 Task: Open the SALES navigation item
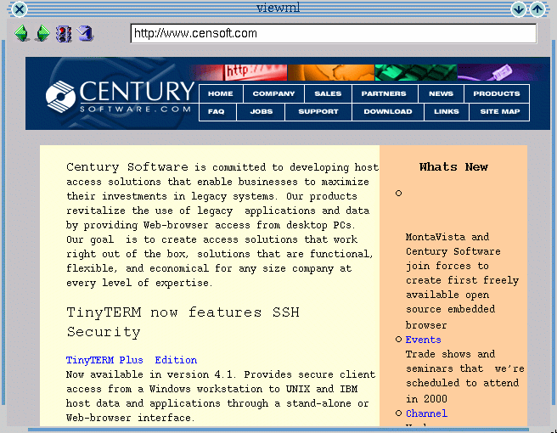328,93
